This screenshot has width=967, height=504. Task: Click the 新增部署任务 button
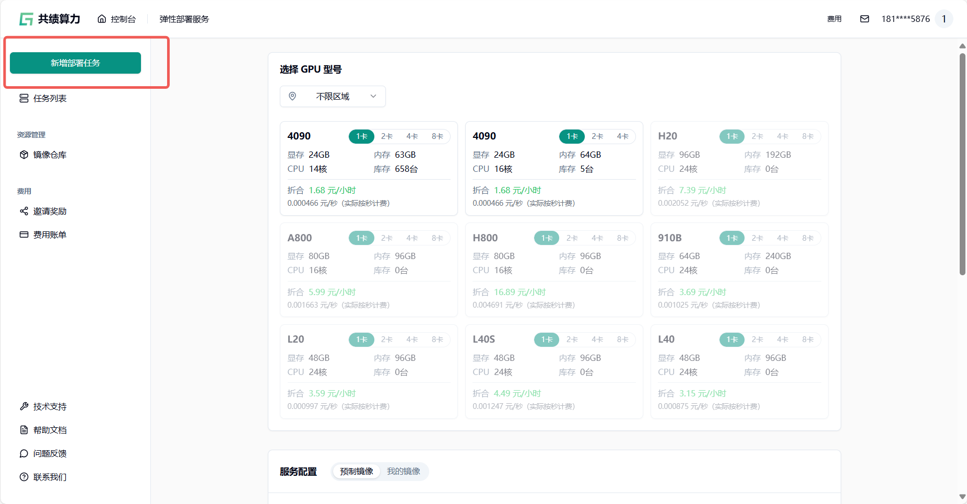[x=75, y=63]
